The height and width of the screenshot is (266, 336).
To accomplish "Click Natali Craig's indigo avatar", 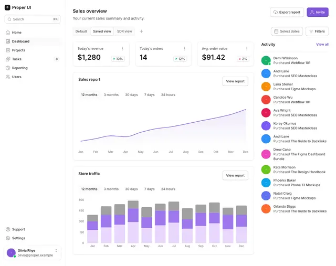I will tap(266, 196).
